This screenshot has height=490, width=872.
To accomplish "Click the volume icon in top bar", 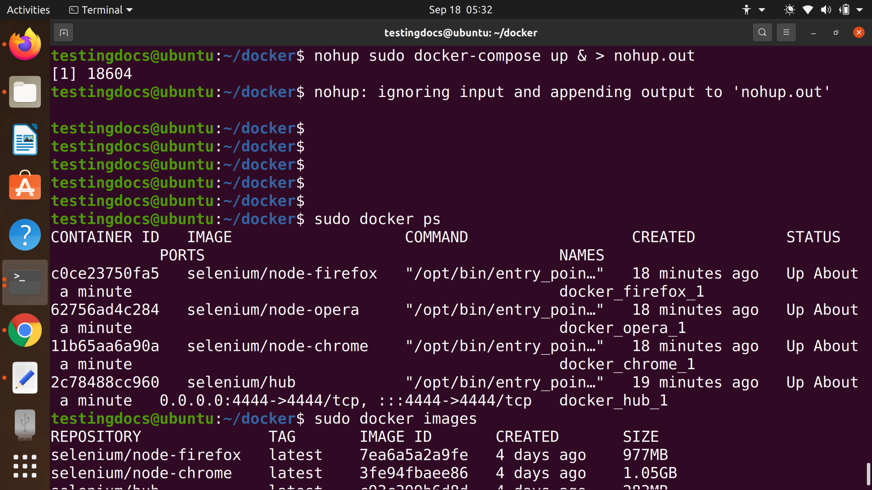I will click(826, 9).
